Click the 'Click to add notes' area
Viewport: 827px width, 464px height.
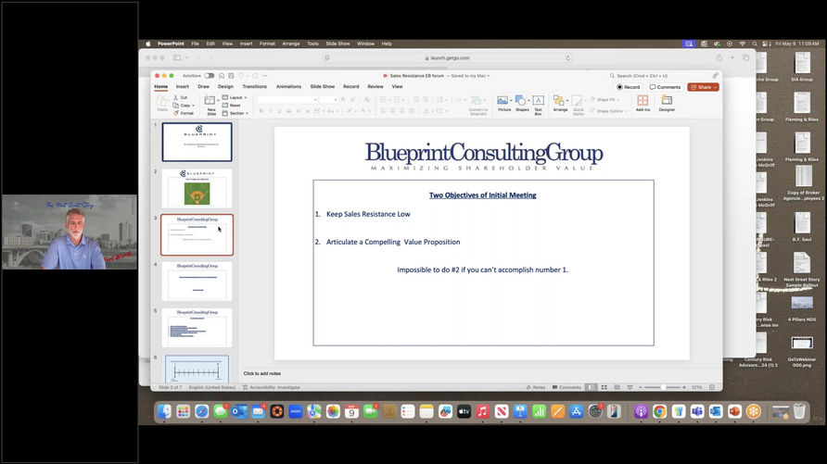click(x=262, y=373)
